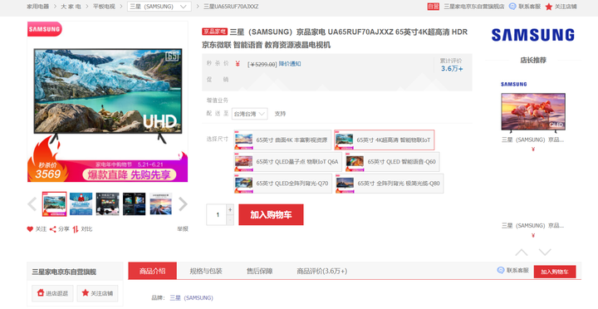
Task: Click the 3.6万+ cumulative reviews count
Action: (452, 69)
